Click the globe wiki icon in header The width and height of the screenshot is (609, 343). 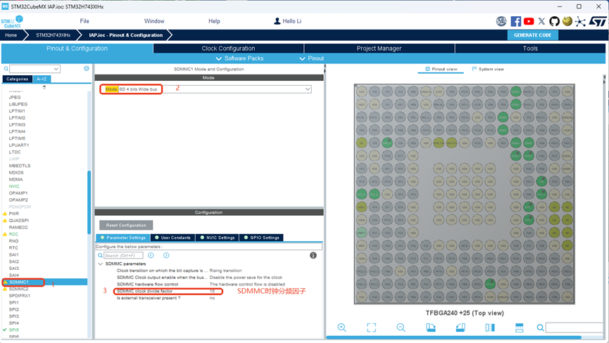pos(567,21)
